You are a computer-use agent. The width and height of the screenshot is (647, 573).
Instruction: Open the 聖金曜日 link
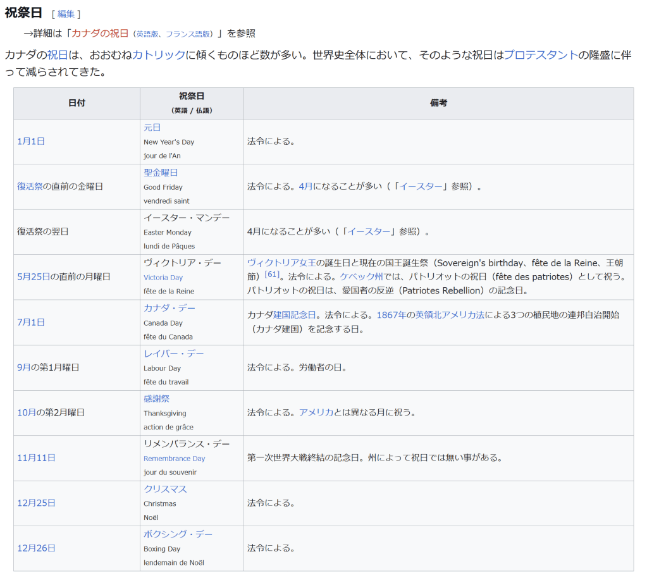161,173
